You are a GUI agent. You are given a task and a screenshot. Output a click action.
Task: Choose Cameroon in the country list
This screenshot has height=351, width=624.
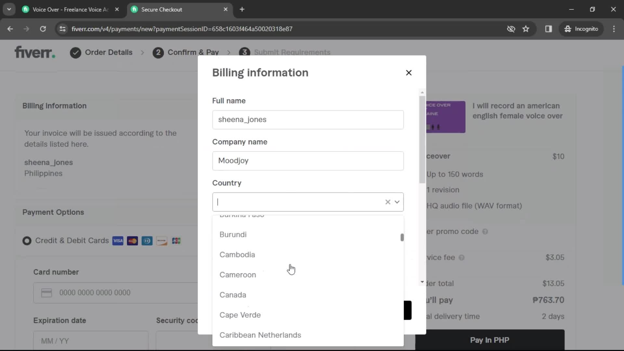308,275
